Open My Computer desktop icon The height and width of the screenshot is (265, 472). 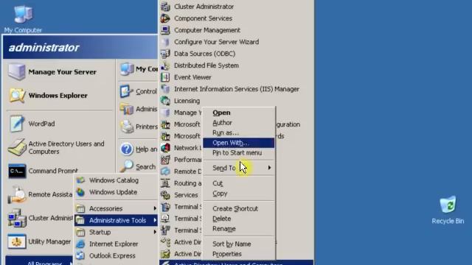point(23,19)
